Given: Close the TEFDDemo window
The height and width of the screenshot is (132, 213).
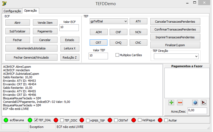Looking at the screenshot, I should (204, 3).
